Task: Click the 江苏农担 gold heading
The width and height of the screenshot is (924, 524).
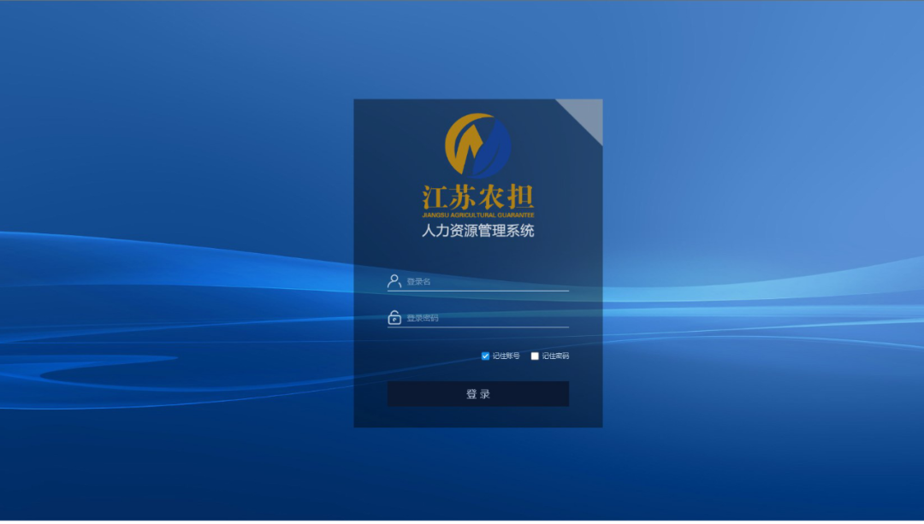Action: (x=478, y=197)
